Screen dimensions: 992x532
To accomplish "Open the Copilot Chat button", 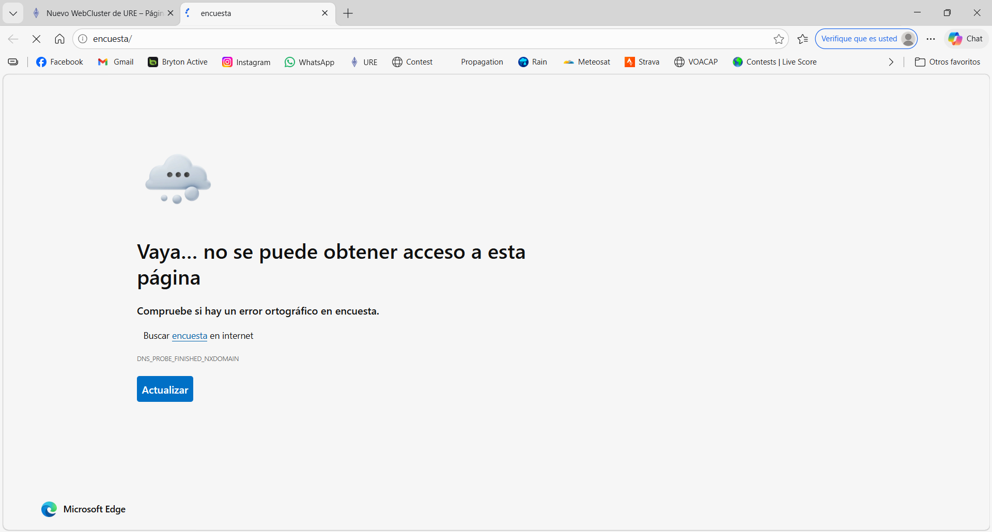I will tap(966, 39).
